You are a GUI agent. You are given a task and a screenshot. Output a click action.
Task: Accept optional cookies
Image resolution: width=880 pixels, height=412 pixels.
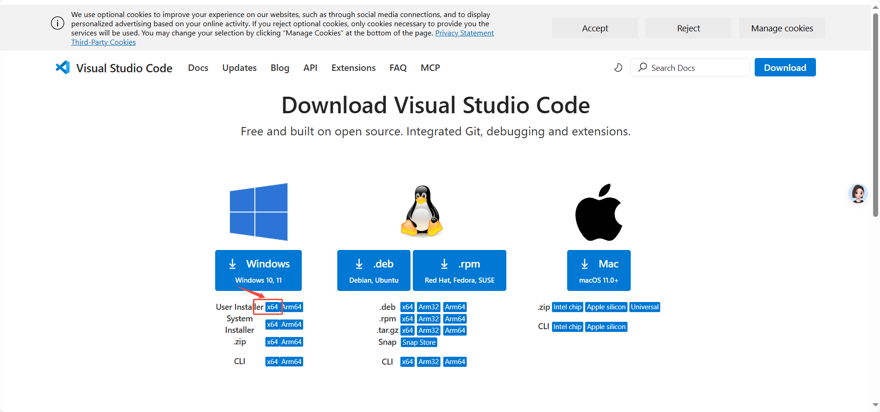595,28
